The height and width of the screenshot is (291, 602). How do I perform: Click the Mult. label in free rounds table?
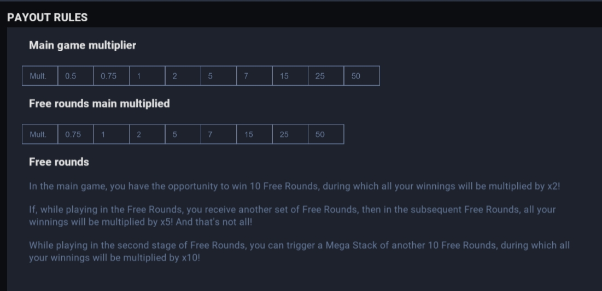[40, 134]
